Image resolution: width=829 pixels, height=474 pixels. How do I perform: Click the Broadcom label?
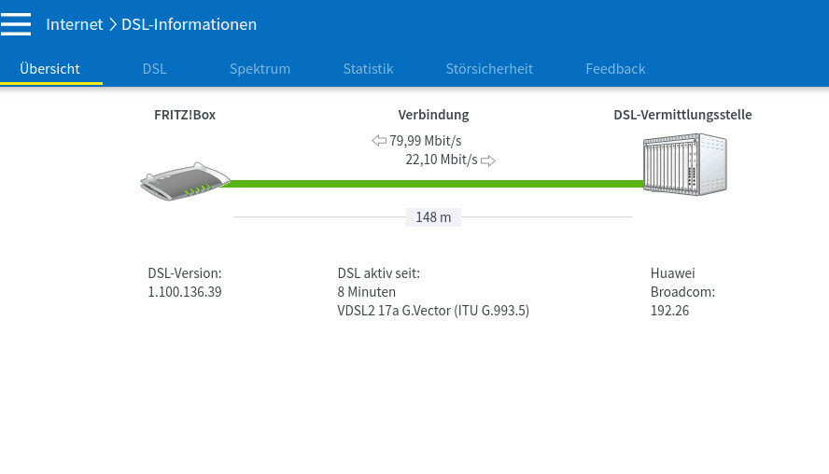pos(682,292)
